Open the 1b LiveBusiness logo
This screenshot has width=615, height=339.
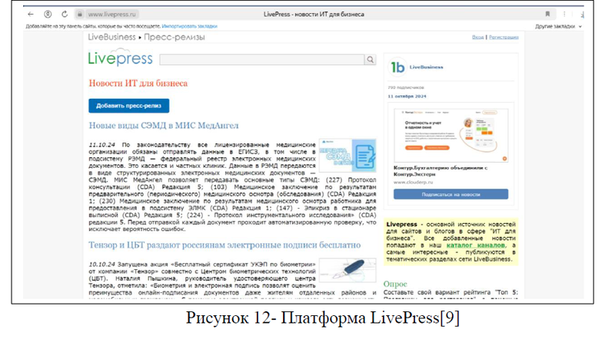(x=397, y=67)
